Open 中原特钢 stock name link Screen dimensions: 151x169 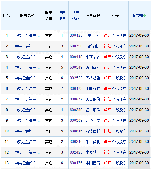point(93,152)
